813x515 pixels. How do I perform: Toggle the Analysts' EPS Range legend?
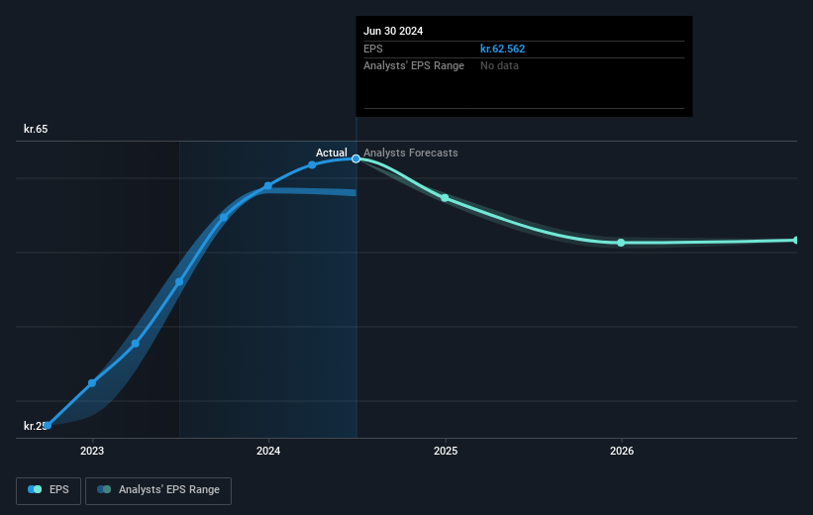coord(158,490)
